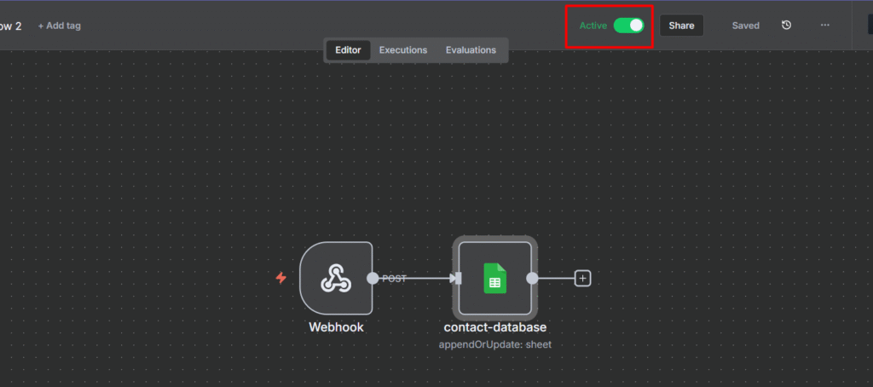The height and width of the screenshot is (387, 873).
Task: Switch to the Editor tab
Action: pos(348,50)
